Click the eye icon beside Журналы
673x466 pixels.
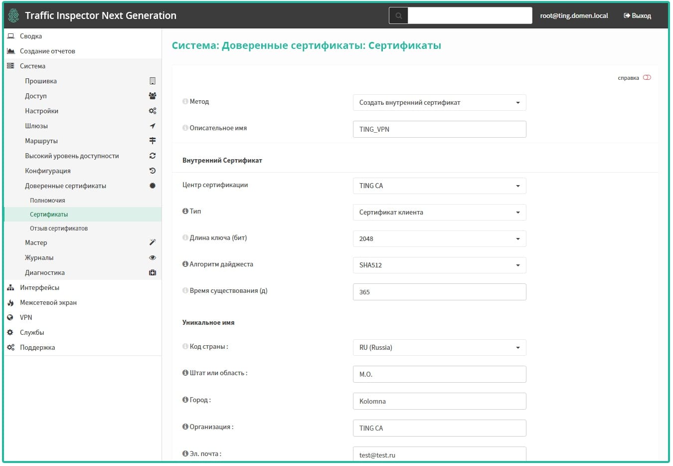tap(153, 257)
